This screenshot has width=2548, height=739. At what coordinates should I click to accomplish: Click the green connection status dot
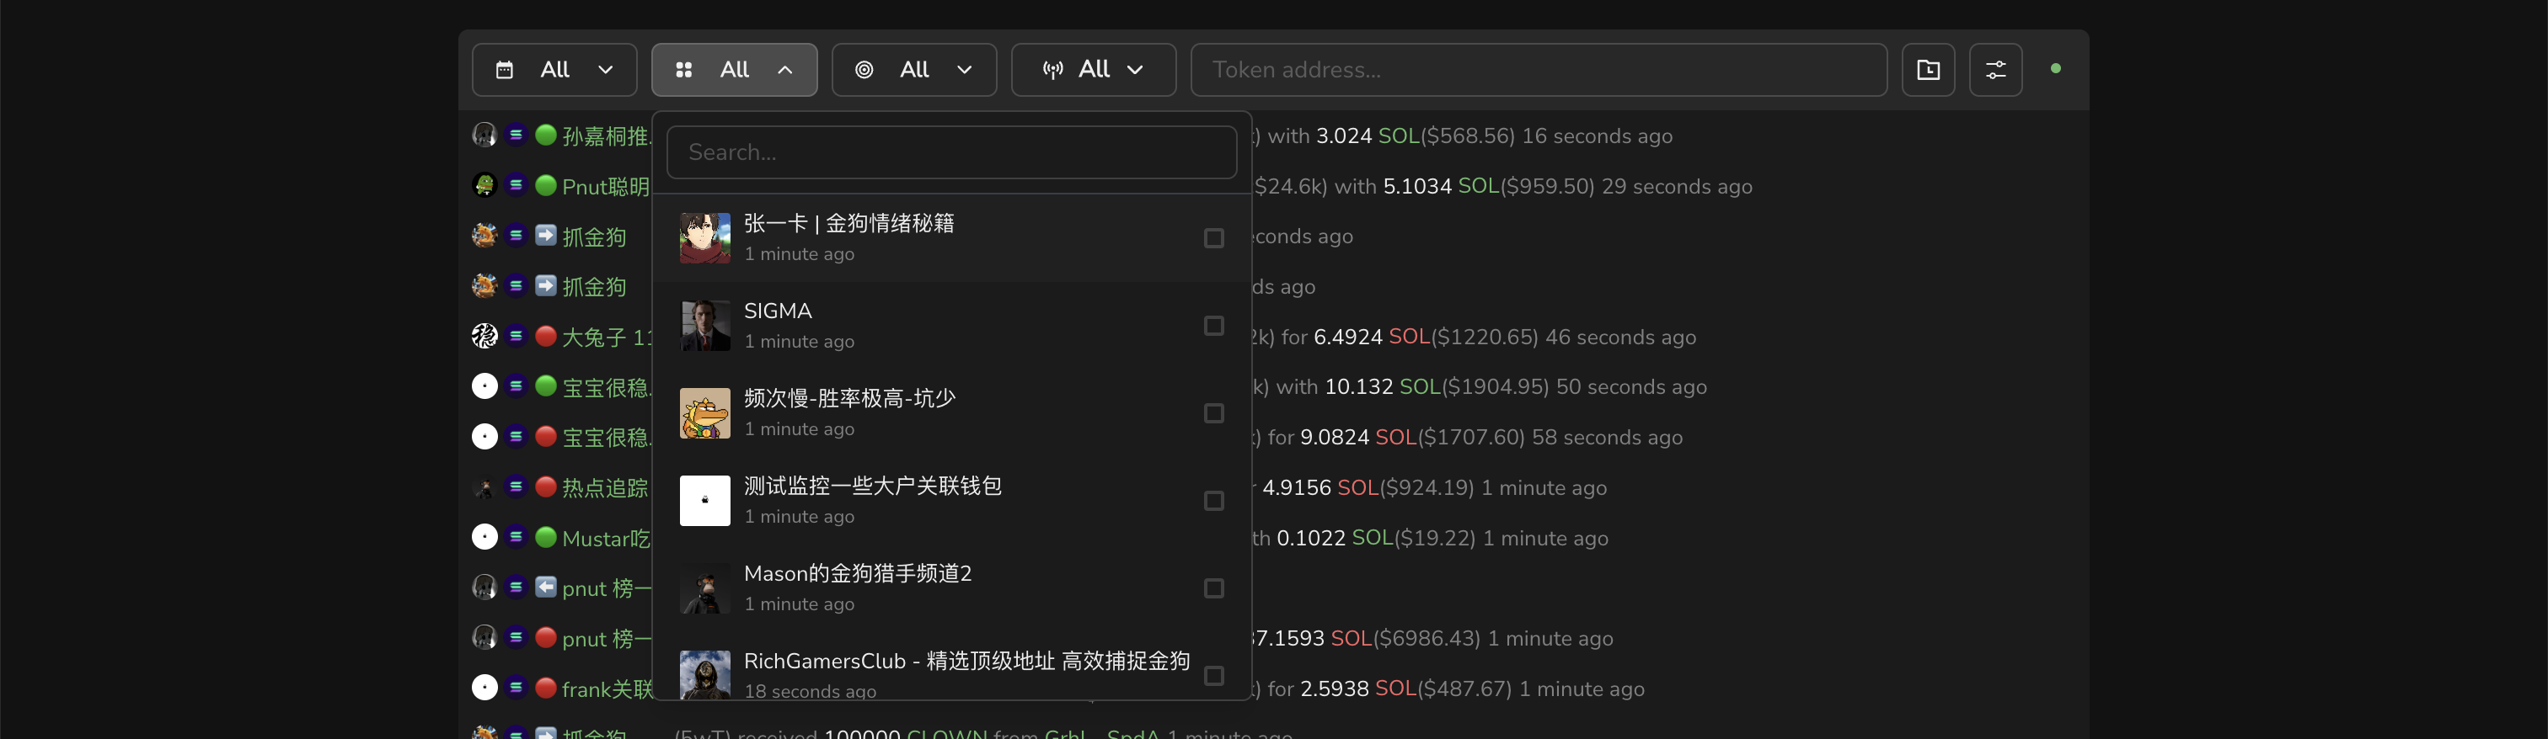coord(2055,69)
